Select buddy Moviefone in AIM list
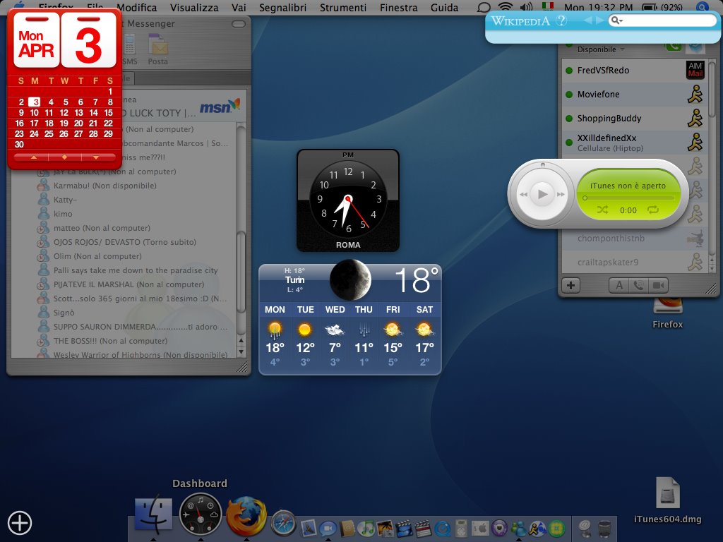Screen dimensions: 723x542 tap(635, 94)
